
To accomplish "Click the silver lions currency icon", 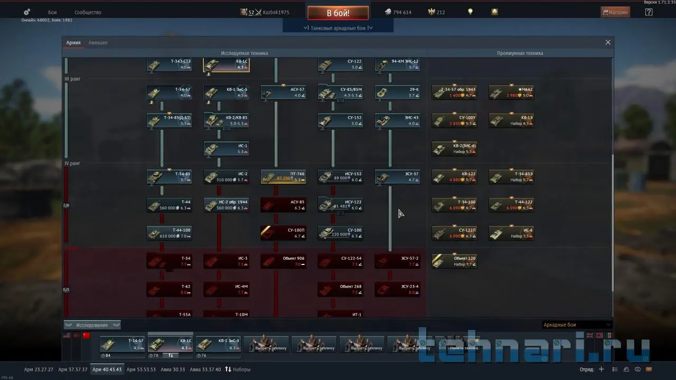I will (x=388, y=12).
